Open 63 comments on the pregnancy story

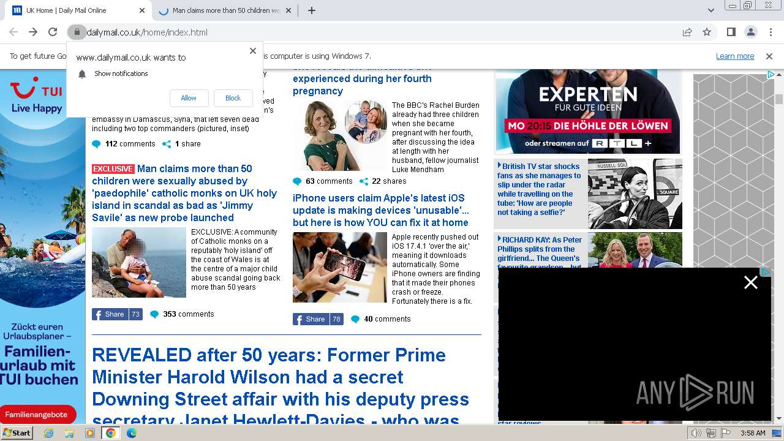click(x=323, y=181)
